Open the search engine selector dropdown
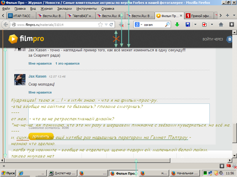This screenshot has width=237, height=177. (x=138, y=25)
